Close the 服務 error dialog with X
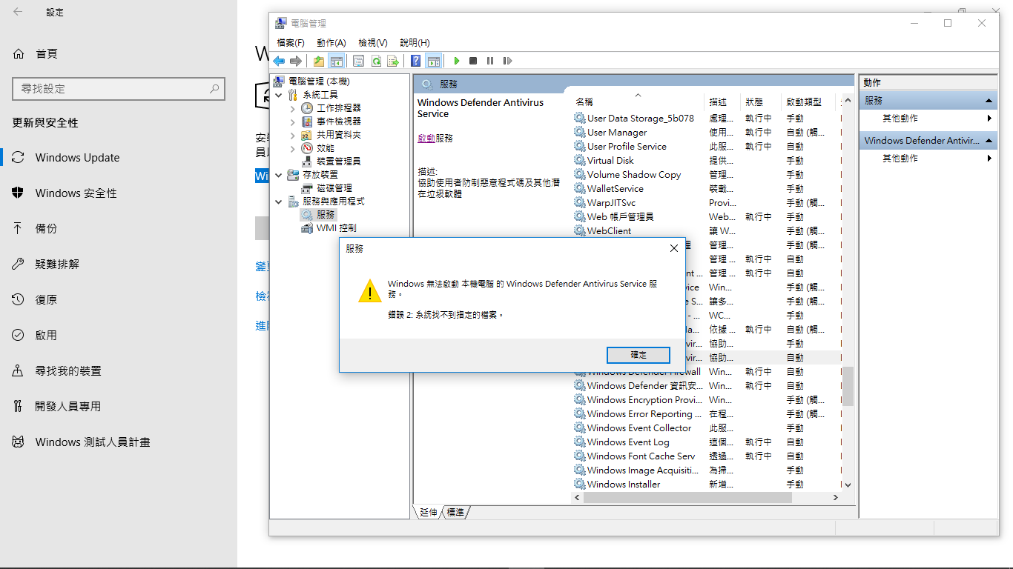 tap(673, 249)
